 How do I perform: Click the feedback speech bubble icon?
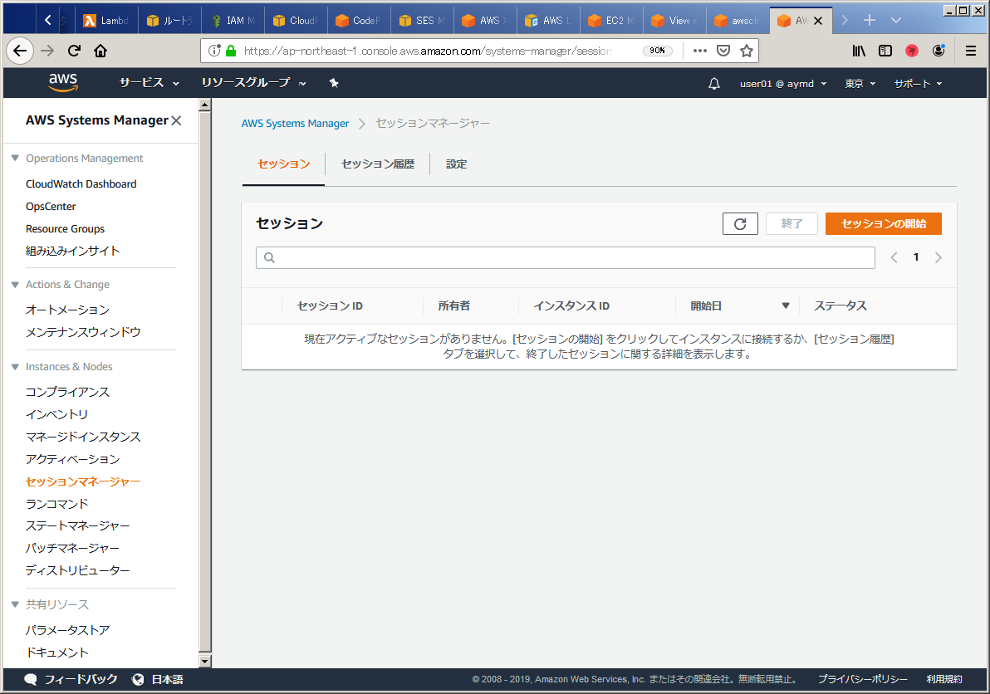pyautogui.click(x=30, y=680)
